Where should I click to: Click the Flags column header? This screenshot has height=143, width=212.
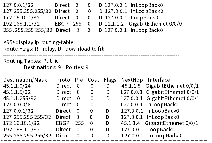[110, 80]
